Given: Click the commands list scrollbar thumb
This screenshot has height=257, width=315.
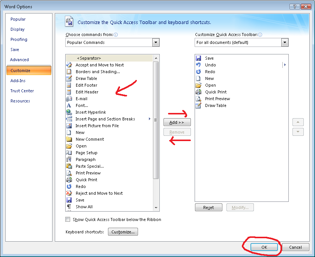Looking at the screenshot, I should (156, 120).
